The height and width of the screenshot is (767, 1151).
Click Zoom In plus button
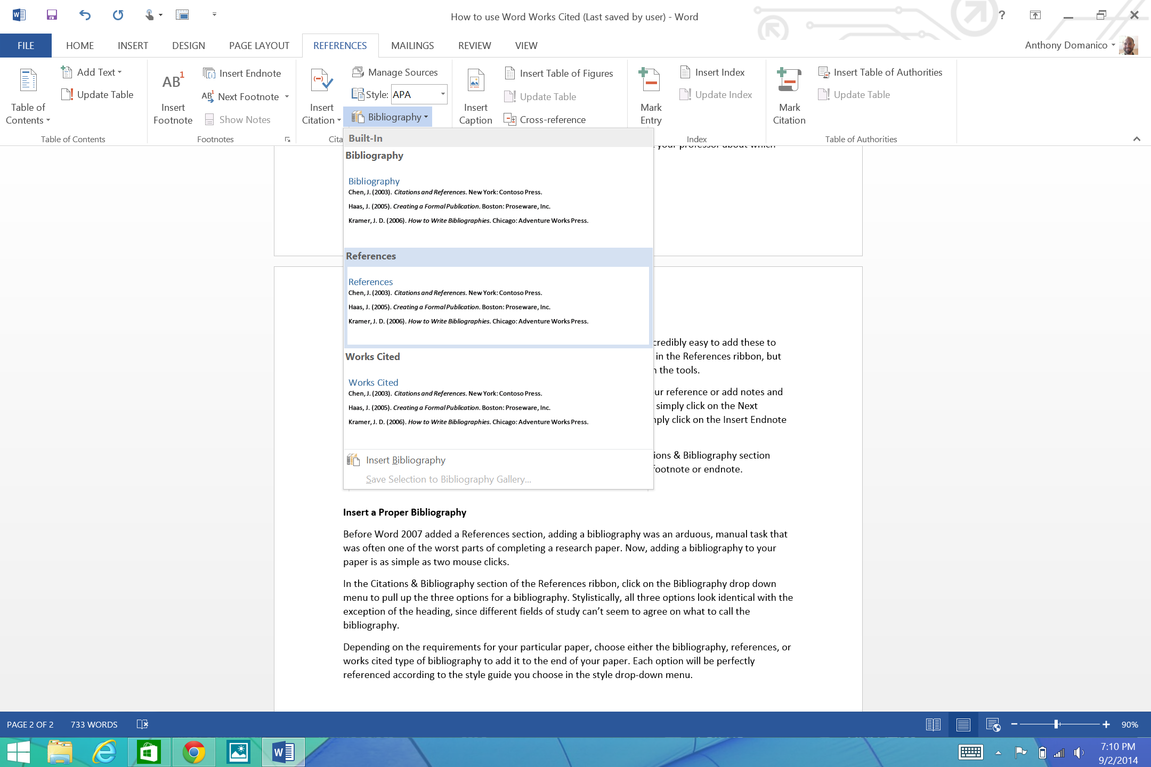1106,724
